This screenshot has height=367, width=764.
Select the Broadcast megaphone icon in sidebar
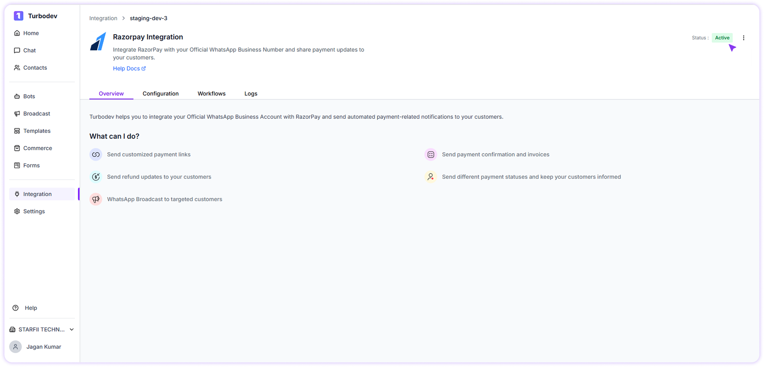click(17, 113)
